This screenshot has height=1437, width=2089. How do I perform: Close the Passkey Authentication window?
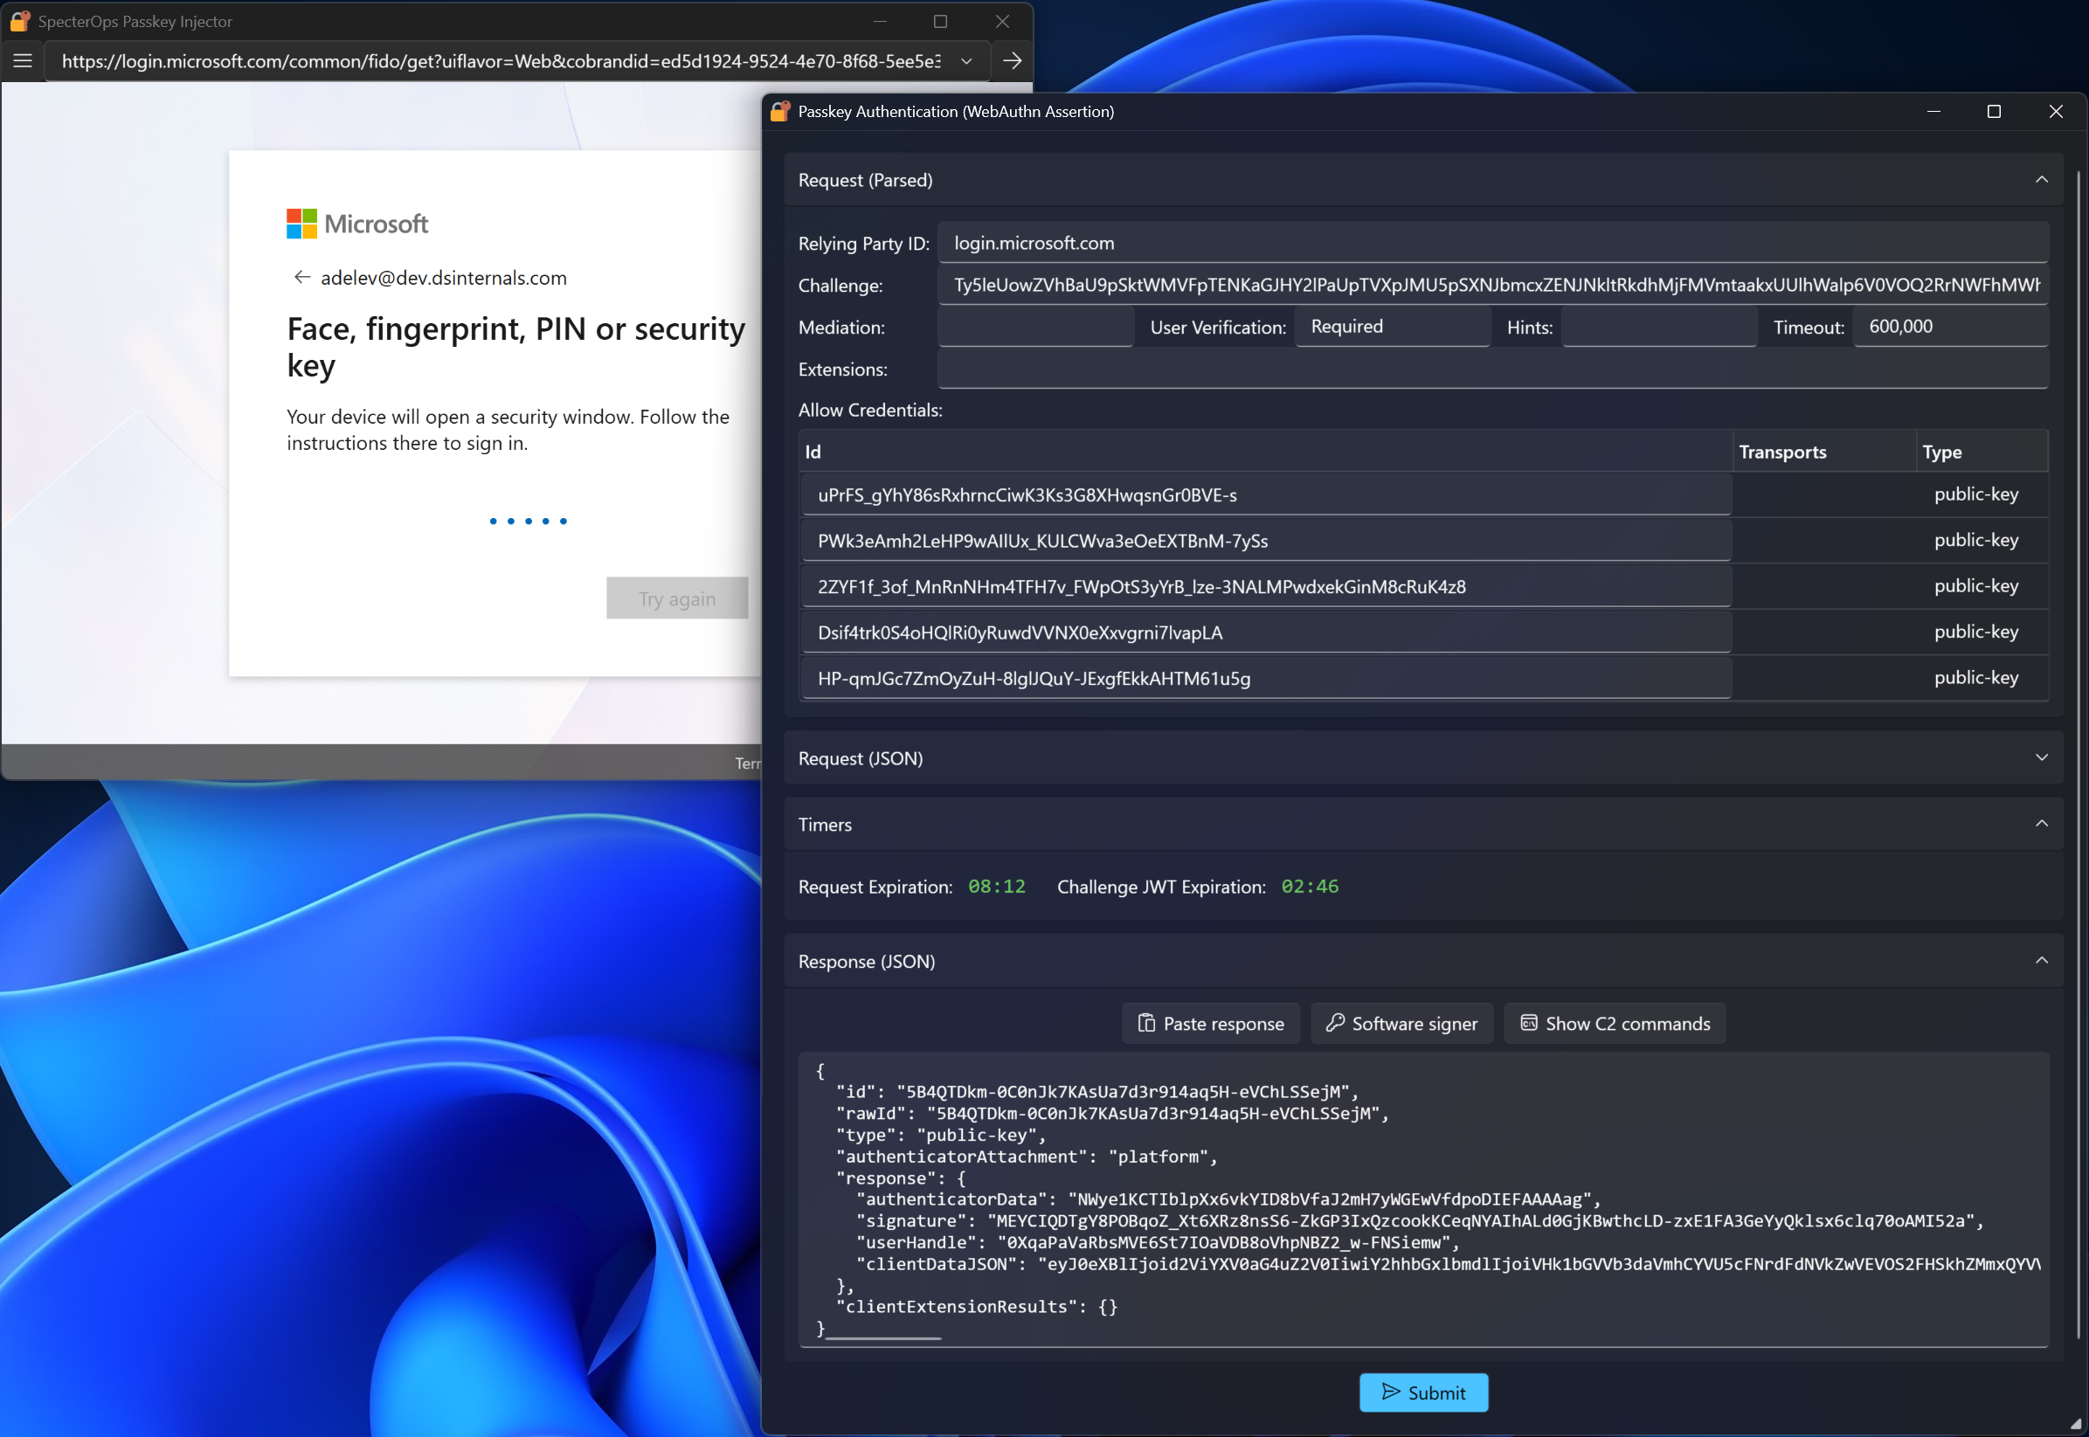[2056, 112]
